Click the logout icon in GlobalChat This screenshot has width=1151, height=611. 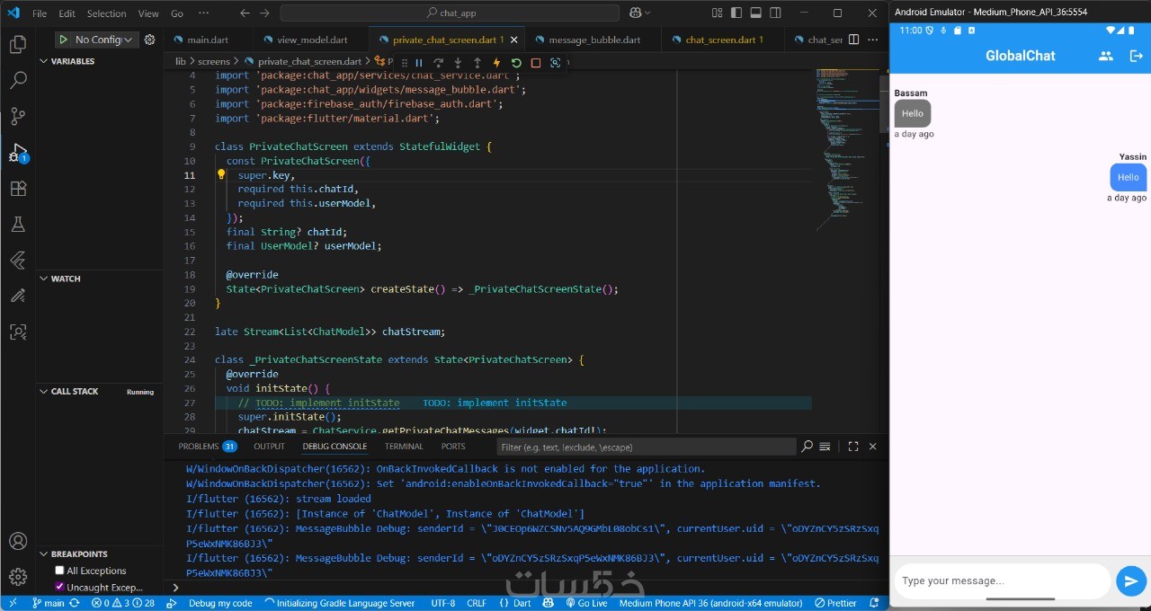(x=1136, y=56)
